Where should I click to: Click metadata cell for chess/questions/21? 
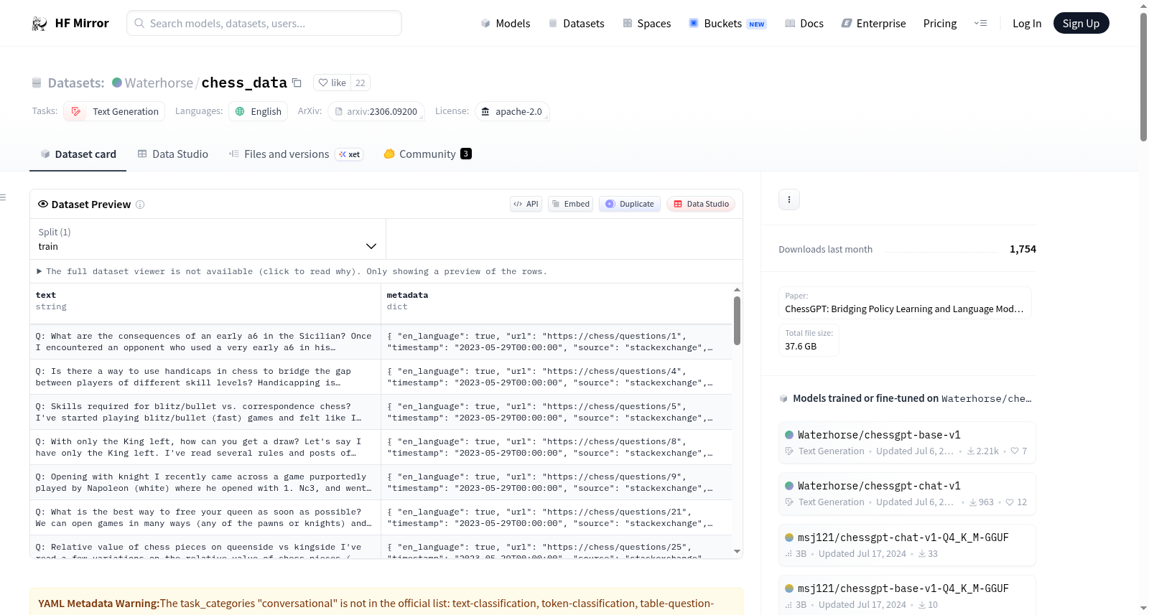[x=556, y=517]
